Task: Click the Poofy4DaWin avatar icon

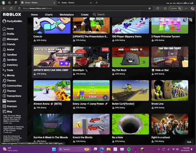Action: tap(4, 21)
